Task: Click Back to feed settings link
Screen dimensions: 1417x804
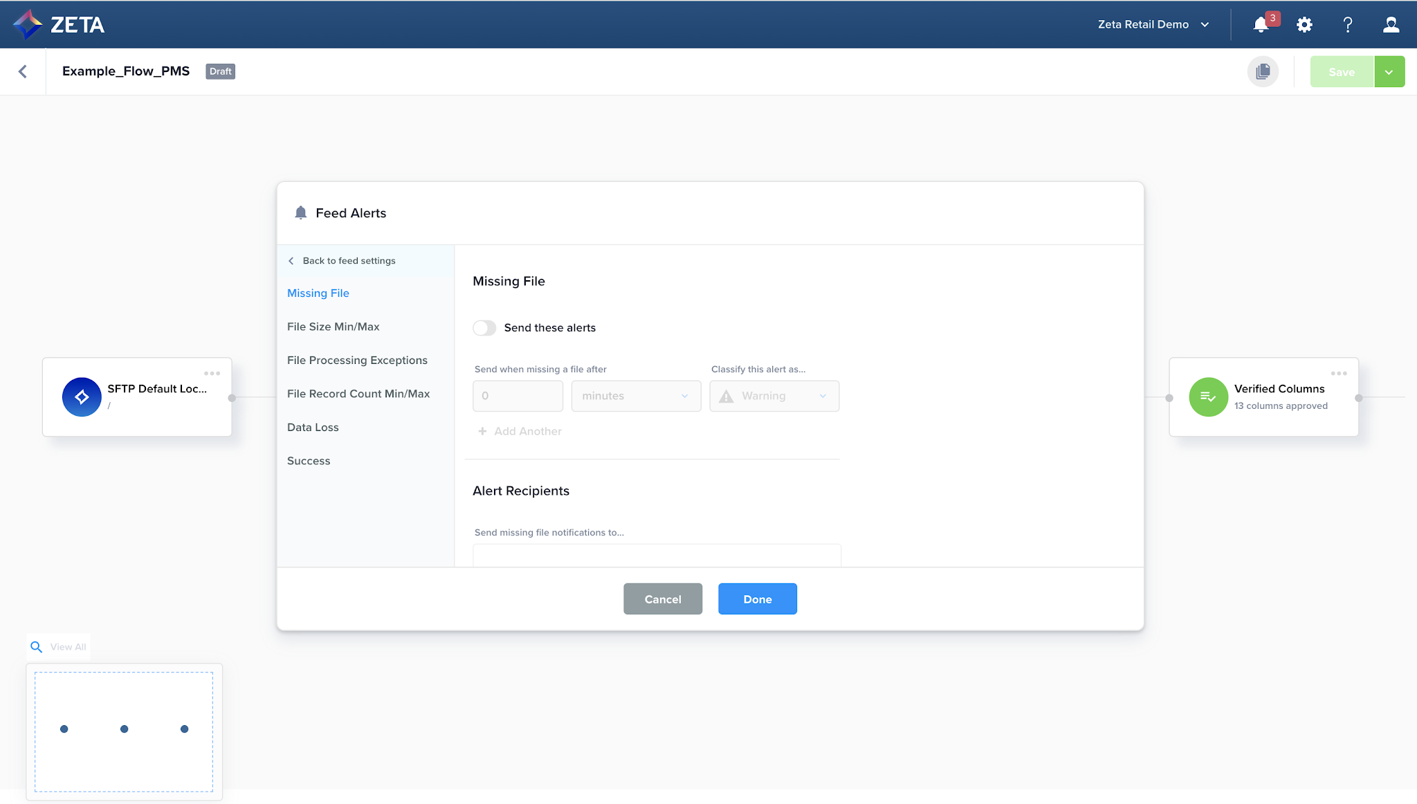Action: tap(342, 261)
